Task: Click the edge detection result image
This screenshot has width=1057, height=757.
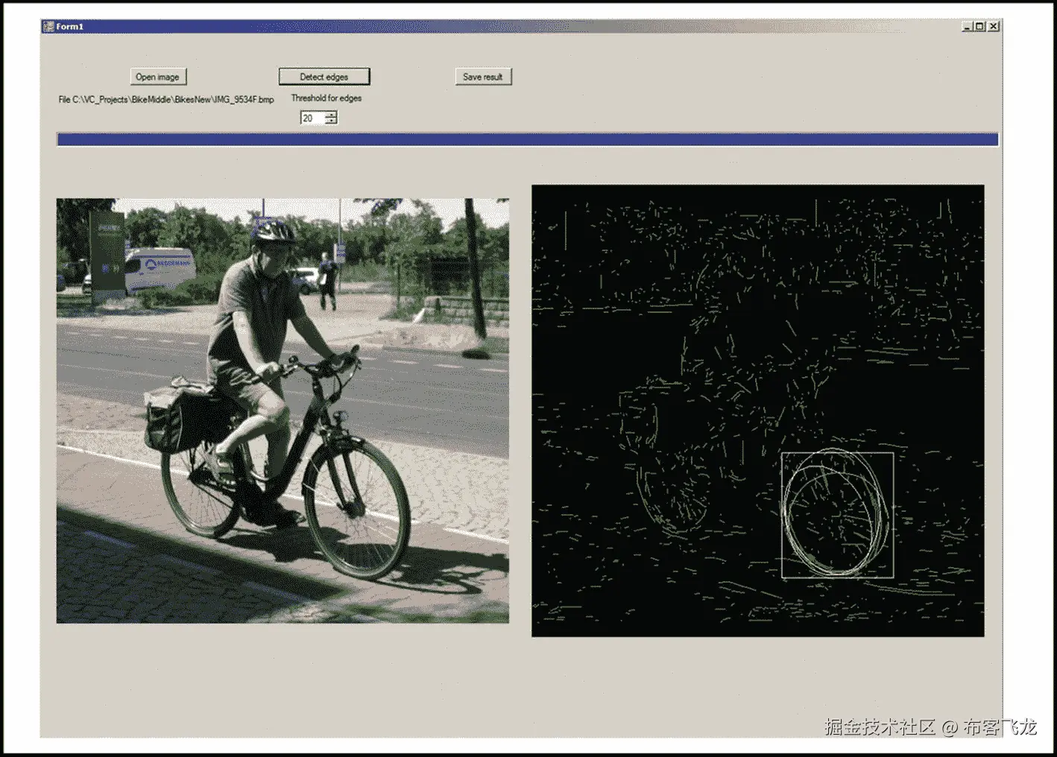Action: pos(757,411)
